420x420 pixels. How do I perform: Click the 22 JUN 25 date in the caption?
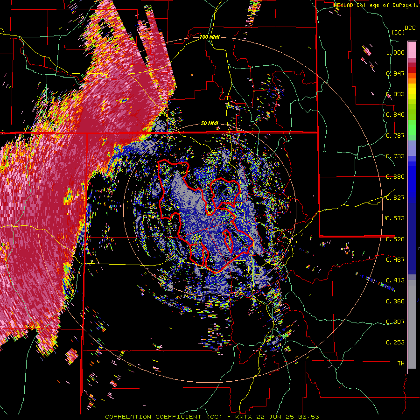(x=274, y=417)
